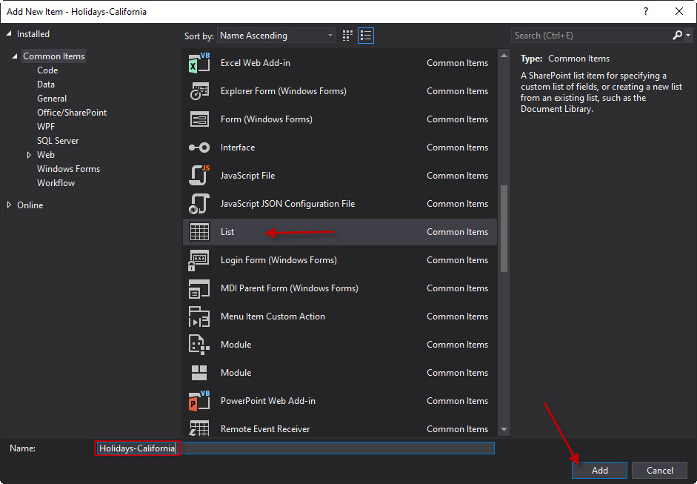Click the JavaScript File icon
Screen dimensions: 697x484
(199, 175)
